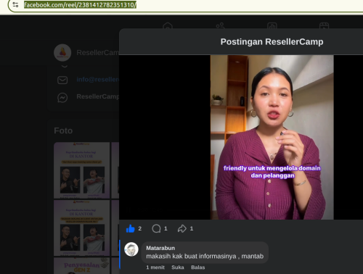The height and width of the screenshot is (274, 363).
Task: Select the facebook.com reel URL field
Action: pos(80,4)
